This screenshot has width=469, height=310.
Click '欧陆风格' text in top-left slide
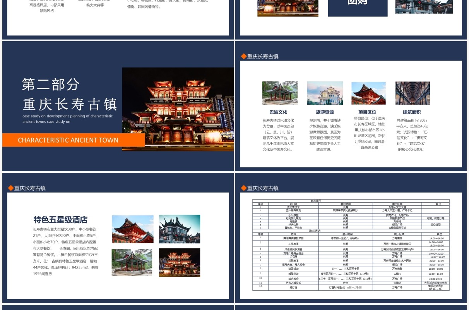pos(47,11)
